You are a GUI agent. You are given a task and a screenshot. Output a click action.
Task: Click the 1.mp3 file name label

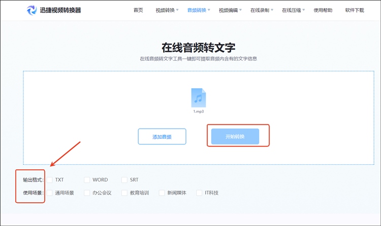(x=199, y=111)
